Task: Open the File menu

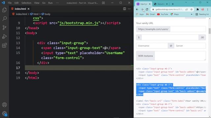Action: click(x=10, y=3)
